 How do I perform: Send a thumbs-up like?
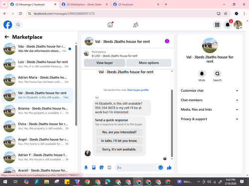tap(169, 168)
